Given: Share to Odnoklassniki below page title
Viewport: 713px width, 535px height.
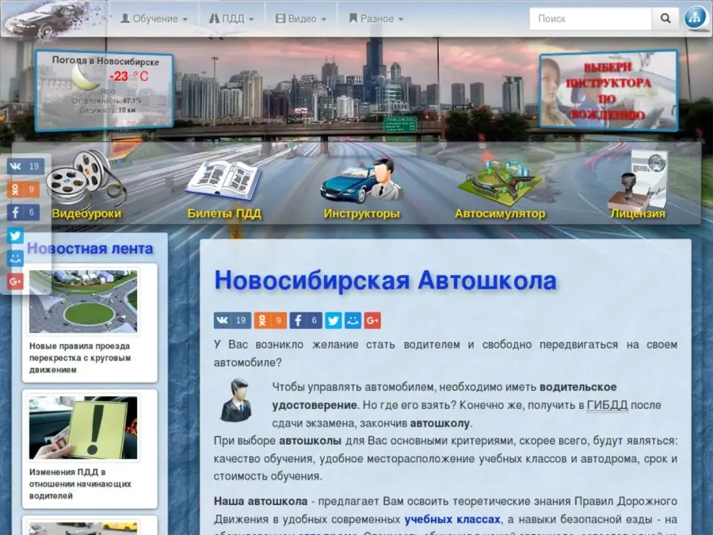Looking at the screenshot, I should click(270, 320).
